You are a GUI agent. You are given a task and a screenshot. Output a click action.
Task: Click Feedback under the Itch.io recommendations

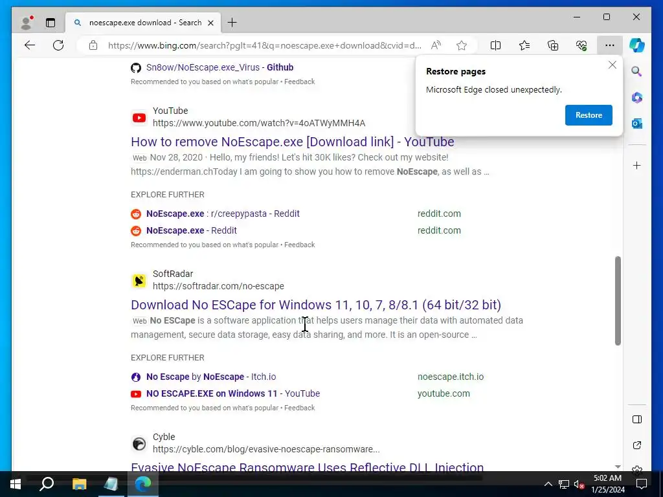[299, 408]
